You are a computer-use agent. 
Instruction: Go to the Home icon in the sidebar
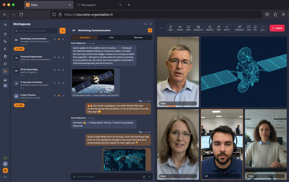point(5,34)
